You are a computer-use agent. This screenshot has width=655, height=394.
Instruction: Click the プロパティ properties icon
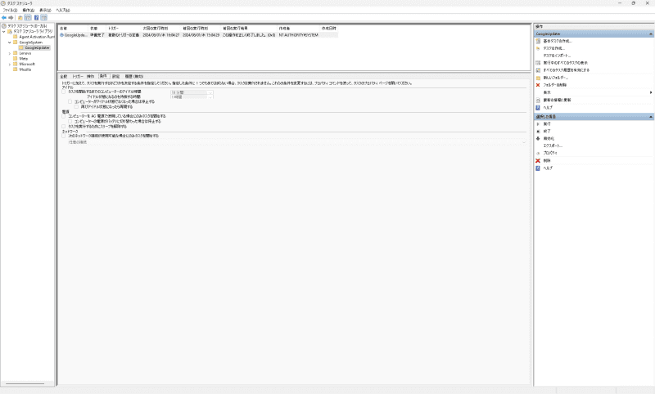tap(538, 153)
